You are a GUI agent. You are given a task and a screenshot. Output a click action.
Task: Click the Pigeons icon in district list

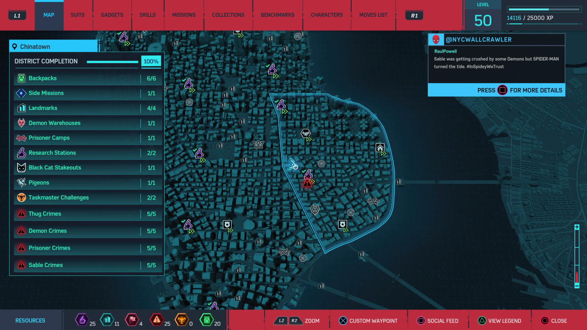21,182
